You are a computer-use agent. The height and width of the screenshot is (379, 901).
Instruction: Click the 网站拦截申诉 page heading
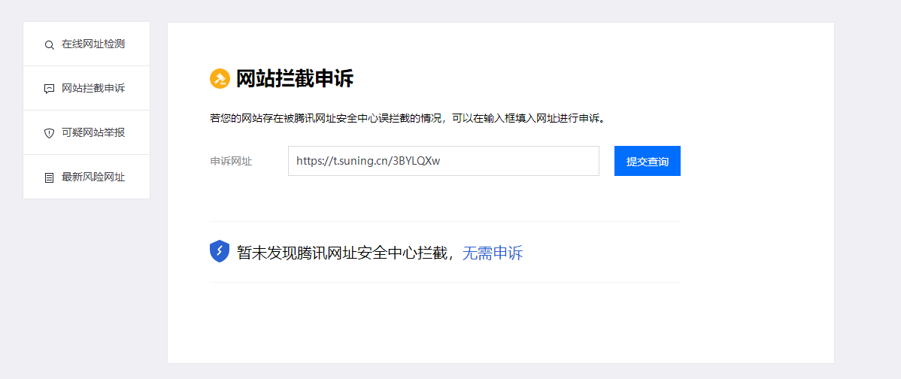click(x=295, y=79)
